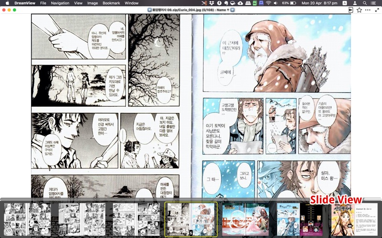The image size is (382, 238).
Task: Open the input source 'A' menu
Action: 345,3
